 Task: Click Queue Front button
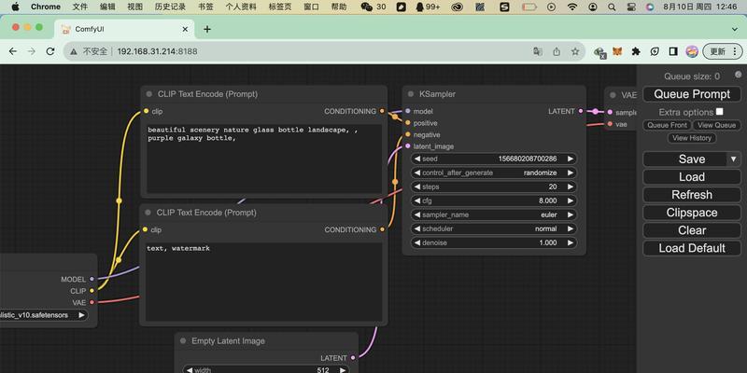pos(667,125)
